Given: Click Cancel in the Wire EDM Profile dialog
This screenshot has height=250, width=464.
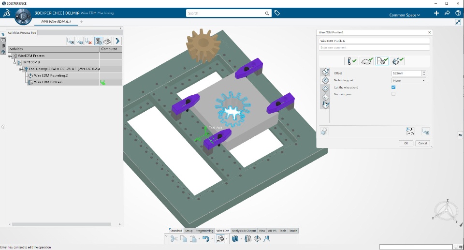Looking at the screenshot, I should [x=422, y=143].
